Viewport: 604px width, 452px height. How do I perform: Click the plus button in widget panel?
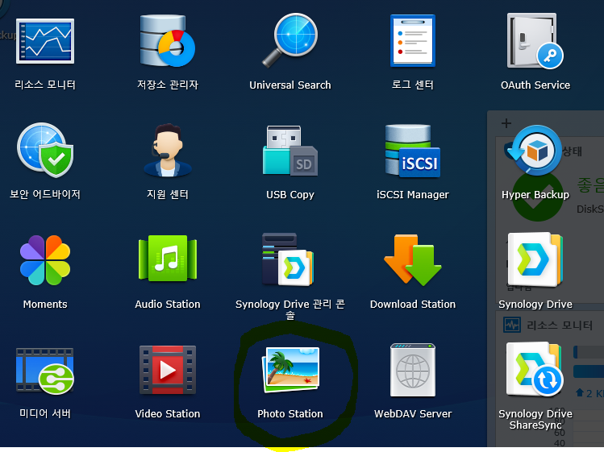point(506,123)
